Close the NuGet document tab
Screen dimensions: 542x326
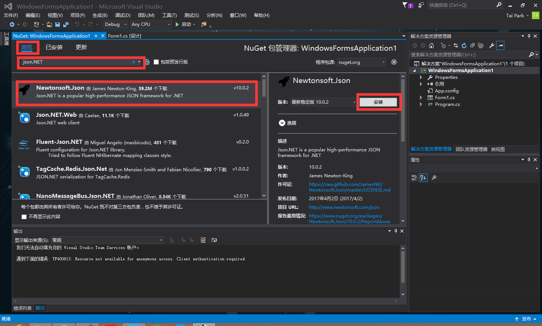103,36
